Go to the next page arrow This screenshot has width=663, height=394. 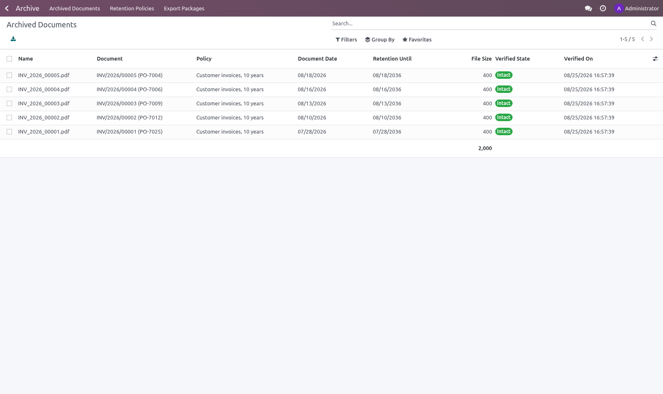tap(651, 39)
